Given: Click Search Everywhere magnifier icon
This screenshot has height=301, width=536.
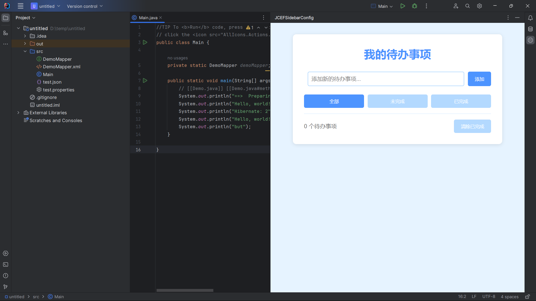Looking at the screenshot, I should point(468,6).
